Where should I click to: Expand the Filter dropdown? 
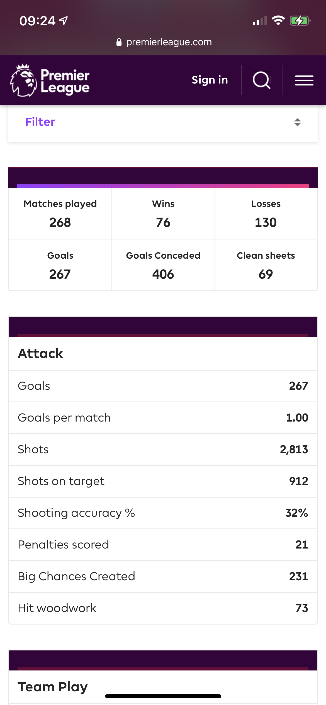(163, 122)
